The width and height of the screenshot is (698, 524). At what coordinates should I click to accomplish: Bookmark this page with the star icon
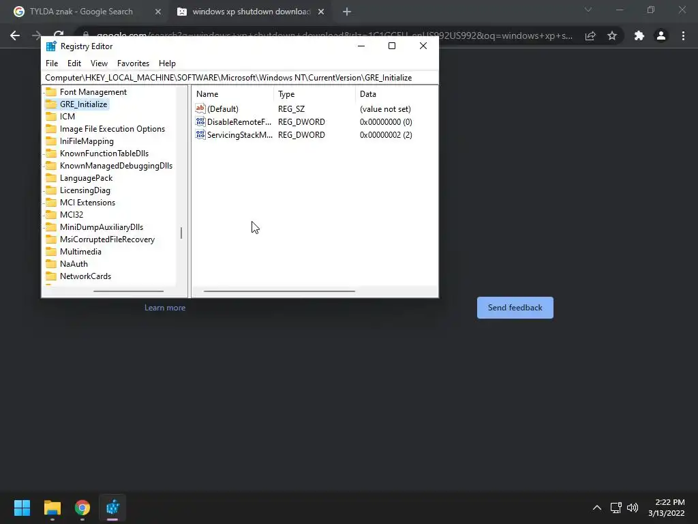coord(612,35)
